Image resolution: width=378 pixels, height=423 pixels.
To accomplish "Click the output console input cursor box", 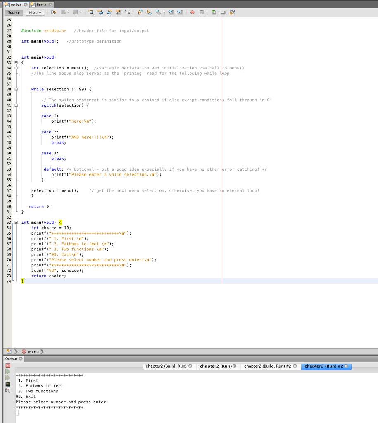I will (17, 413).
